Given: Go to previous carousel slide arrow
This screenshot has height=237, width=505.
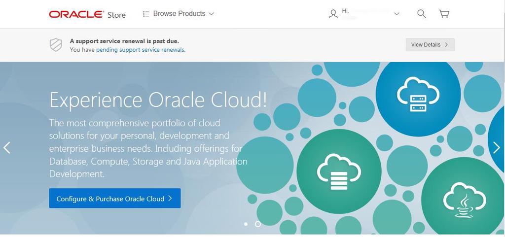Looking at the screenshot, I should click(x=7, y=148).
